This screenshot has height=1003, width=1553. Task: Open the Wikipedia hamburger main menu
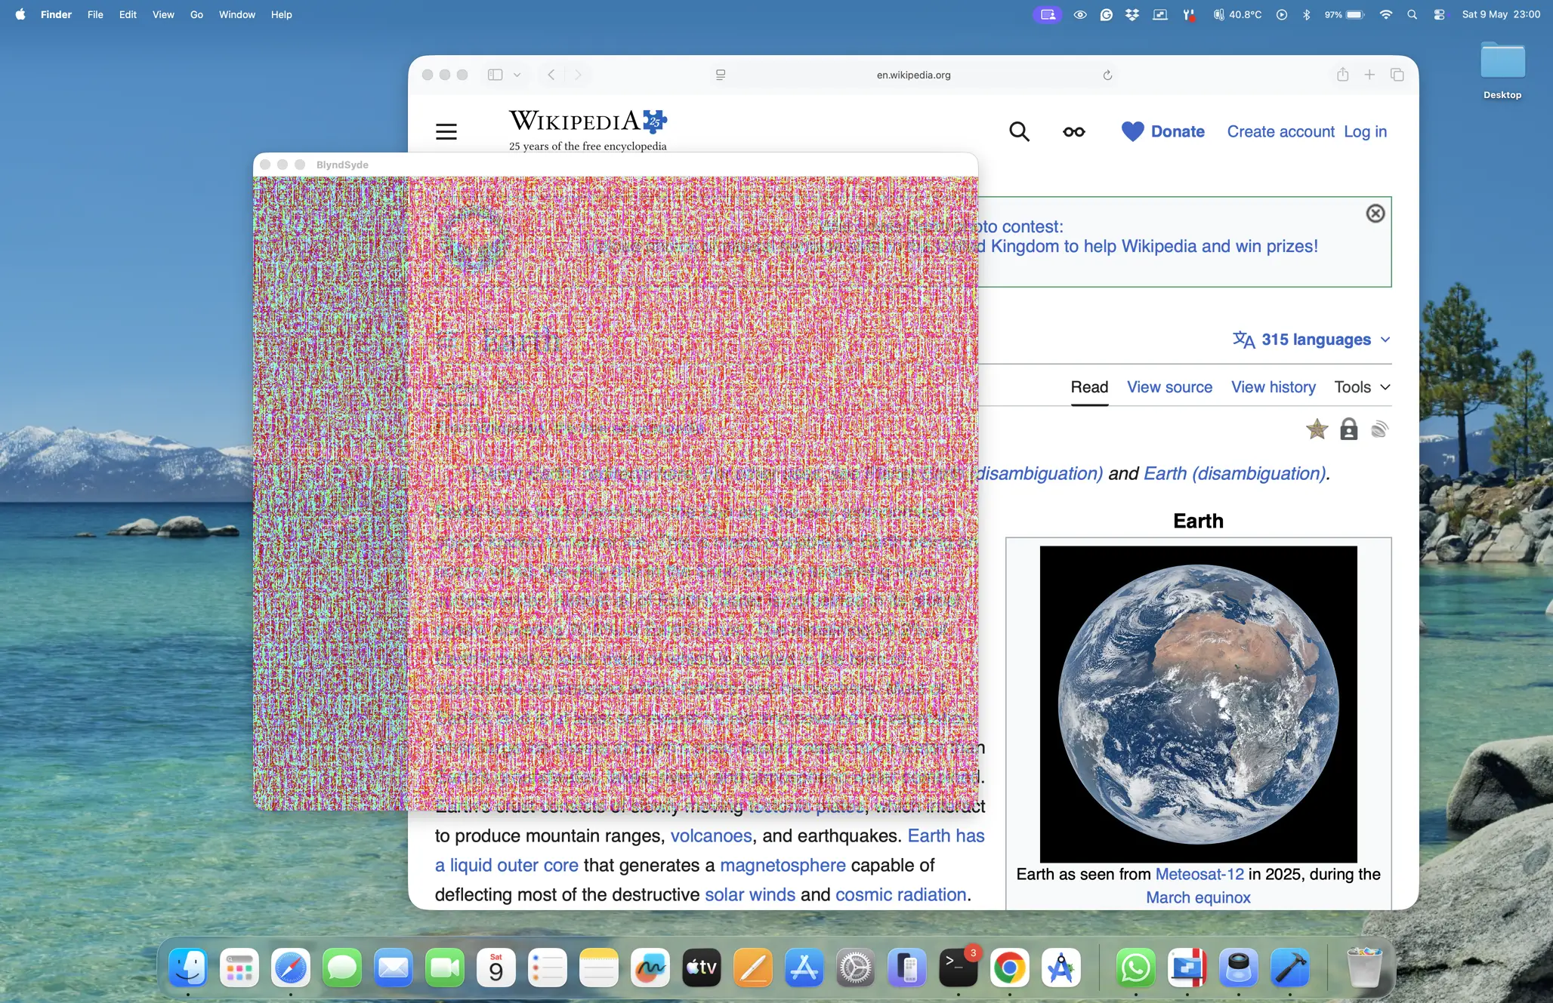[x=446, y=131]
